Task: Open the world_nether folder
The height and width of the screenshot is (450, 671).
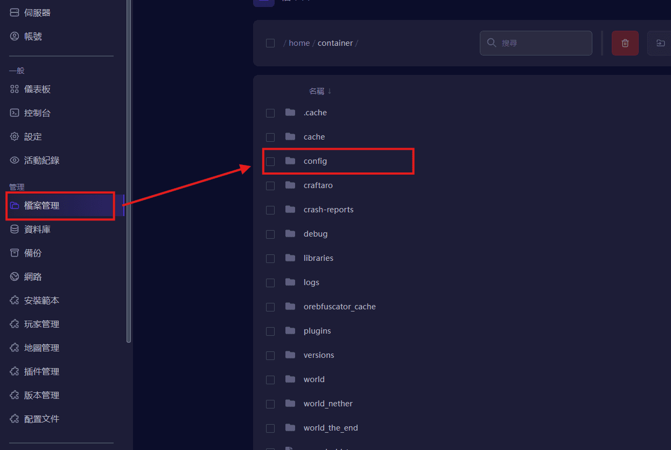Action: coord(328,404)
